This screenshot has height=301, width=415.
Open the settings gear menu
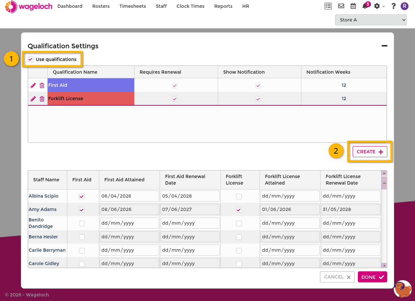pos(377,6)
